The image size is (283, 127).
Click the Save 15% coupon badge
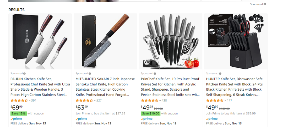pos(19,114)
